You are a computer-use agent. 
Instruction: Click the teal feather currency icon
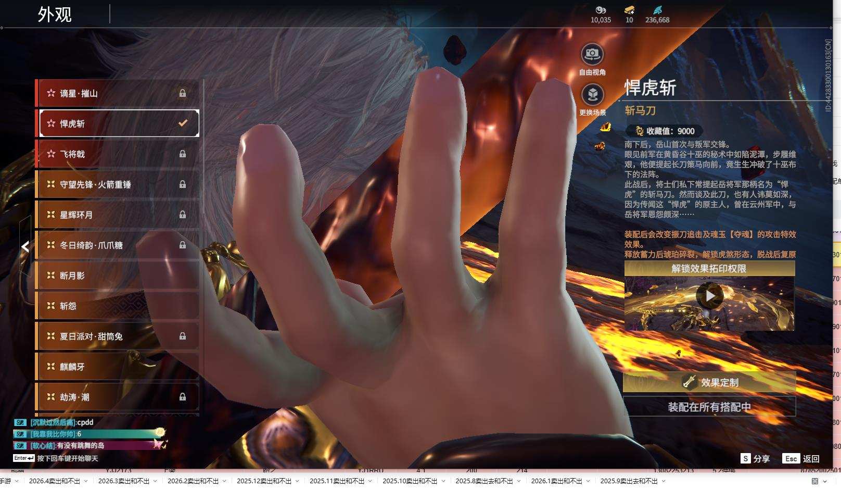click(x=657, y=10)
